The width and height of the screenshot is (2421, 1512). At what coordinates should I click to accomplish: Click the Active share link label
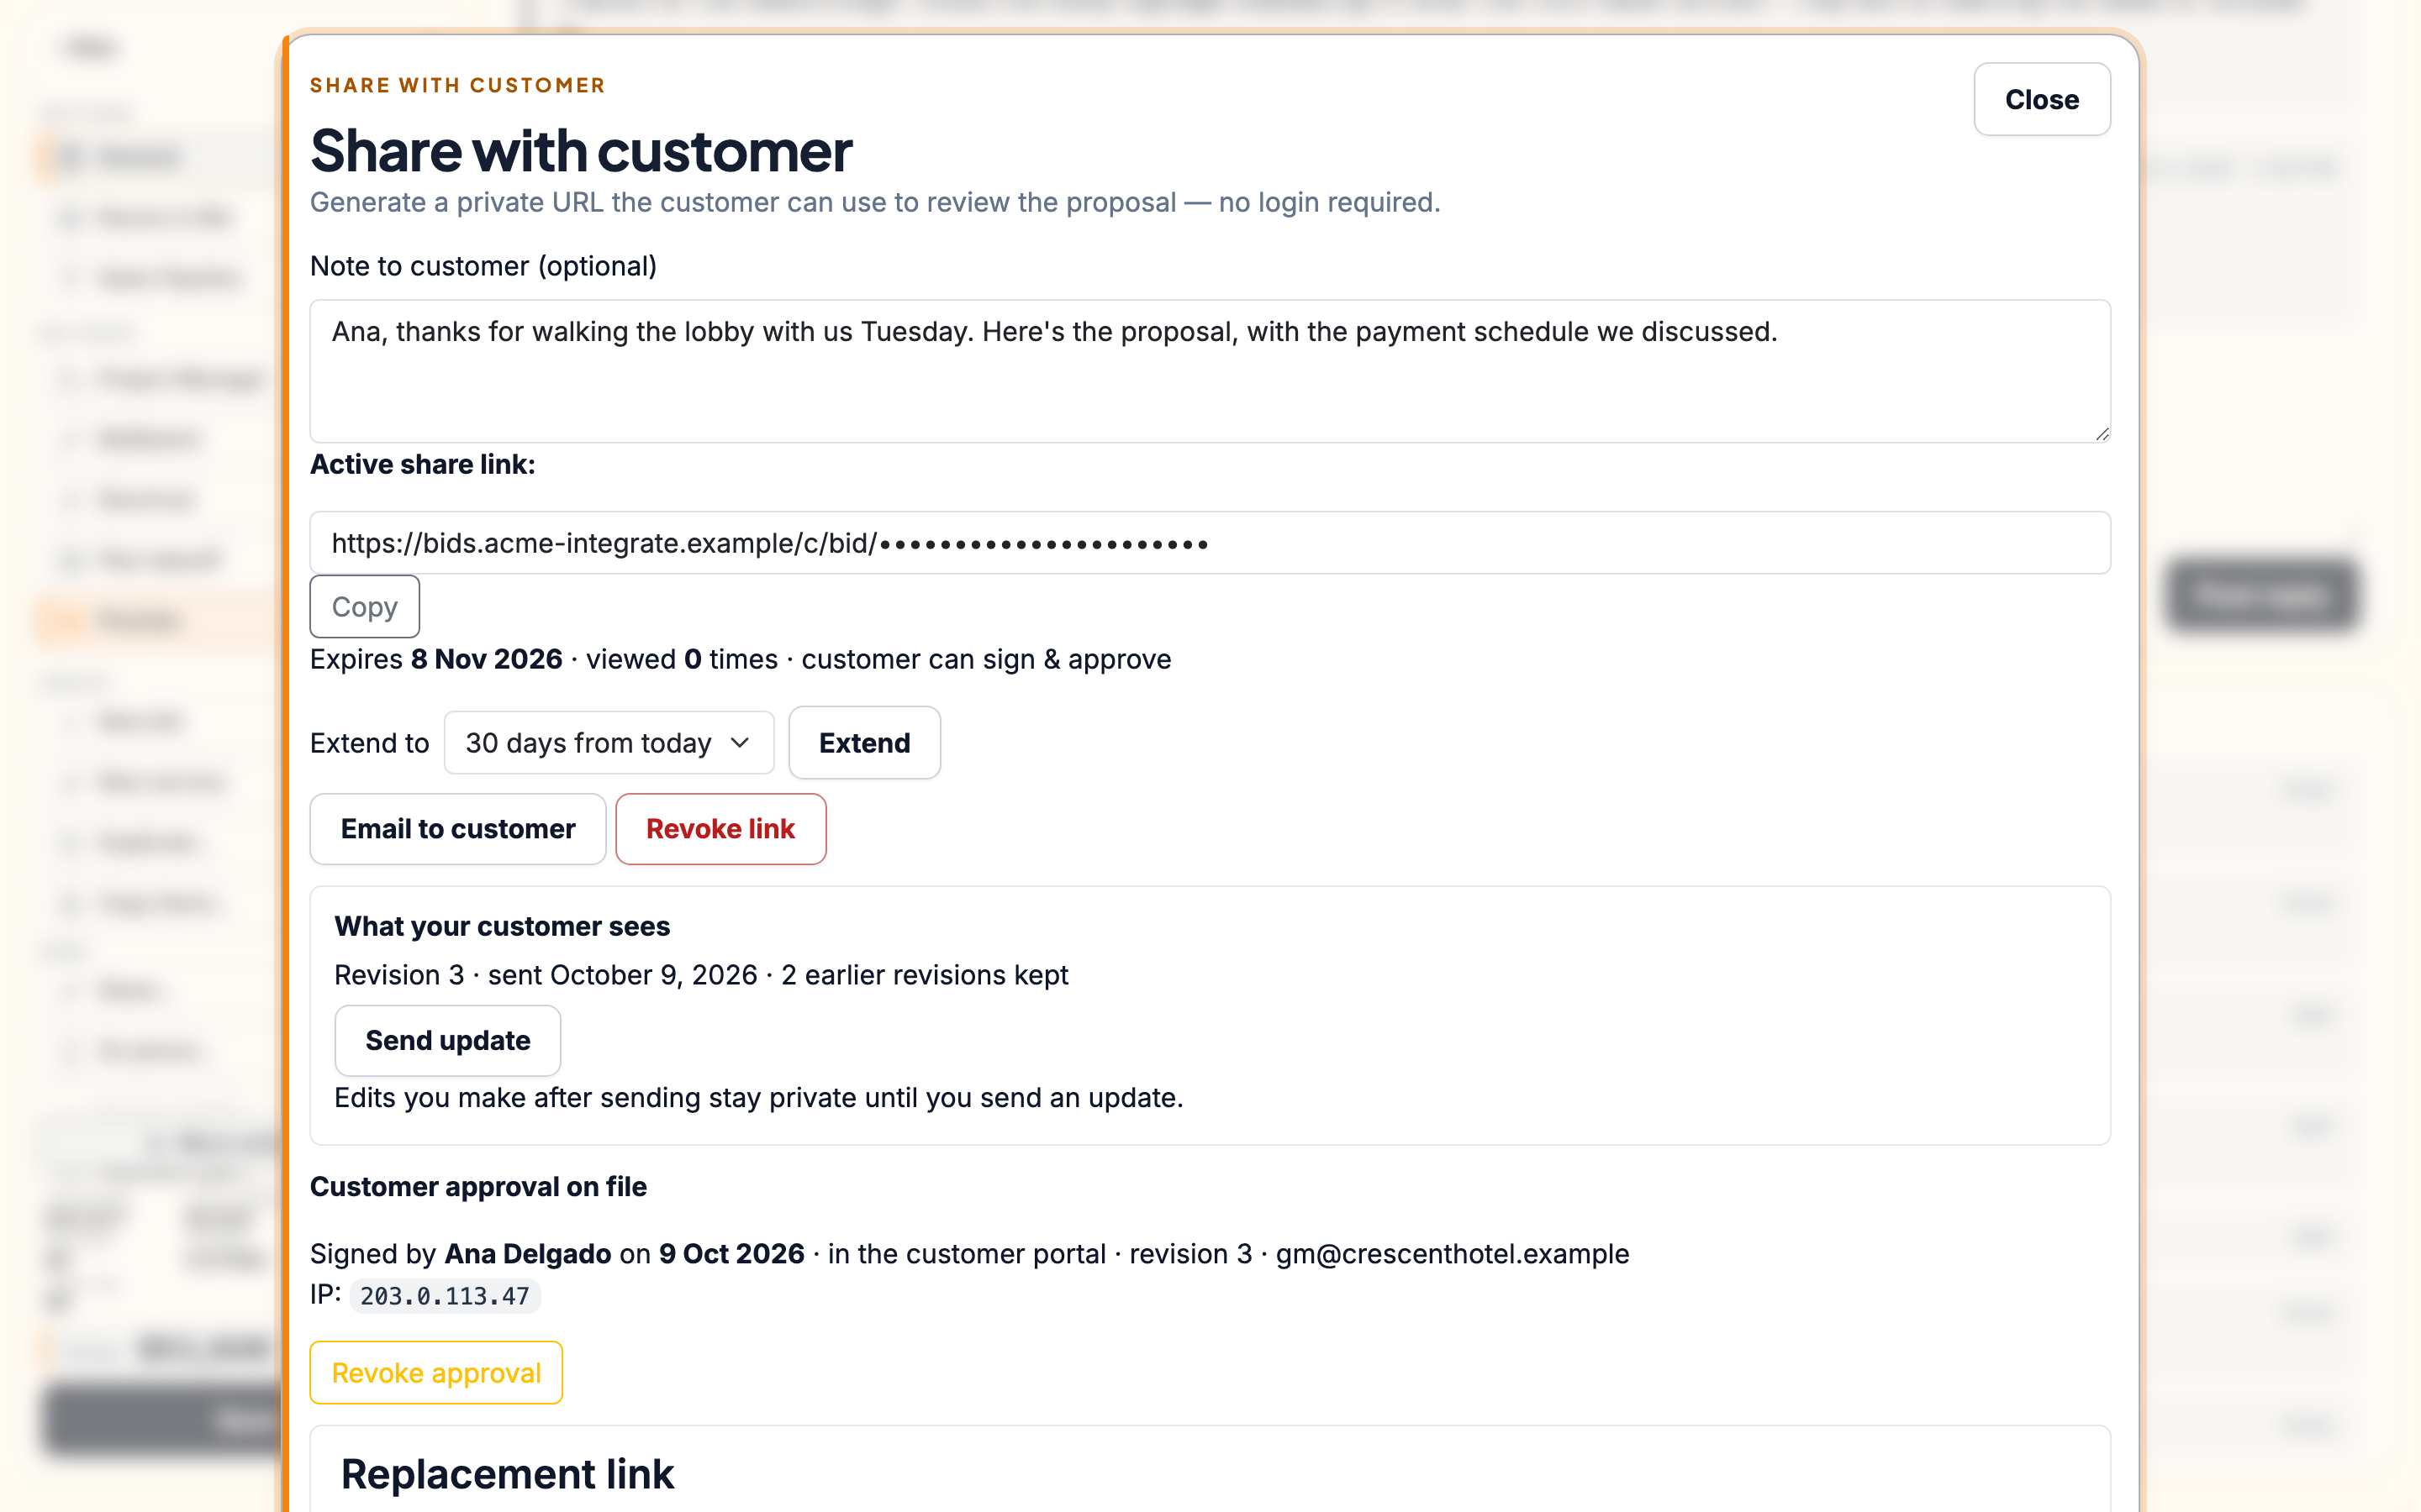[x=422, y=464]
